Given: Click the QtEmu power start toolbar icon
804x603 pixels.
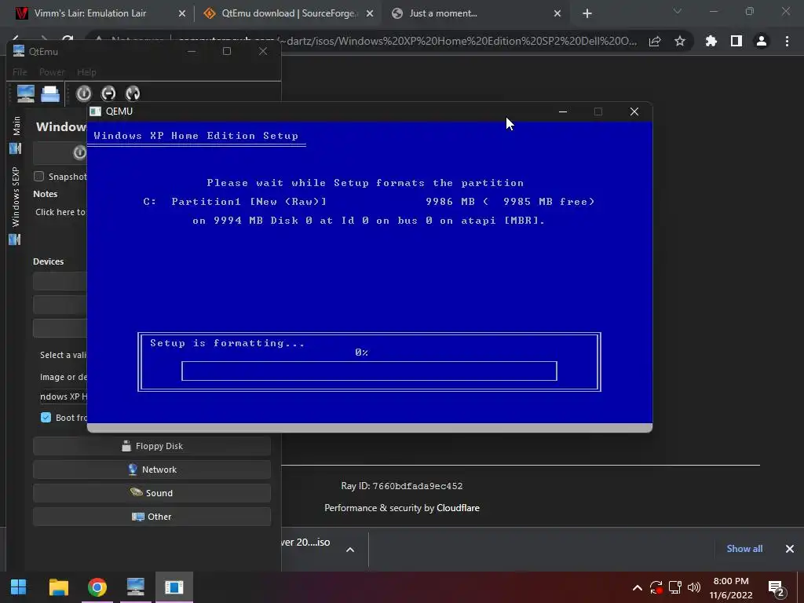Looking at the screenshot, I should (x=83, y=93).
